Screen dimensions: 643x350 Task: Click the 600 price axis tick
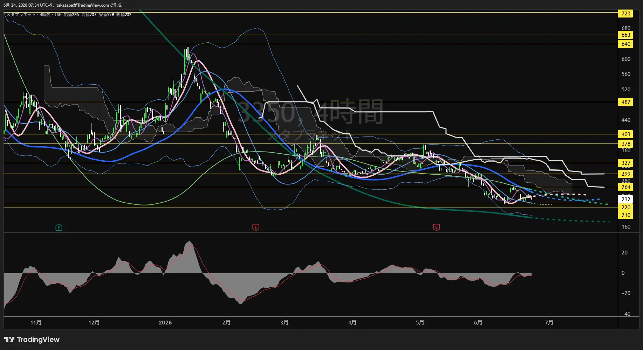click(626, 59)
